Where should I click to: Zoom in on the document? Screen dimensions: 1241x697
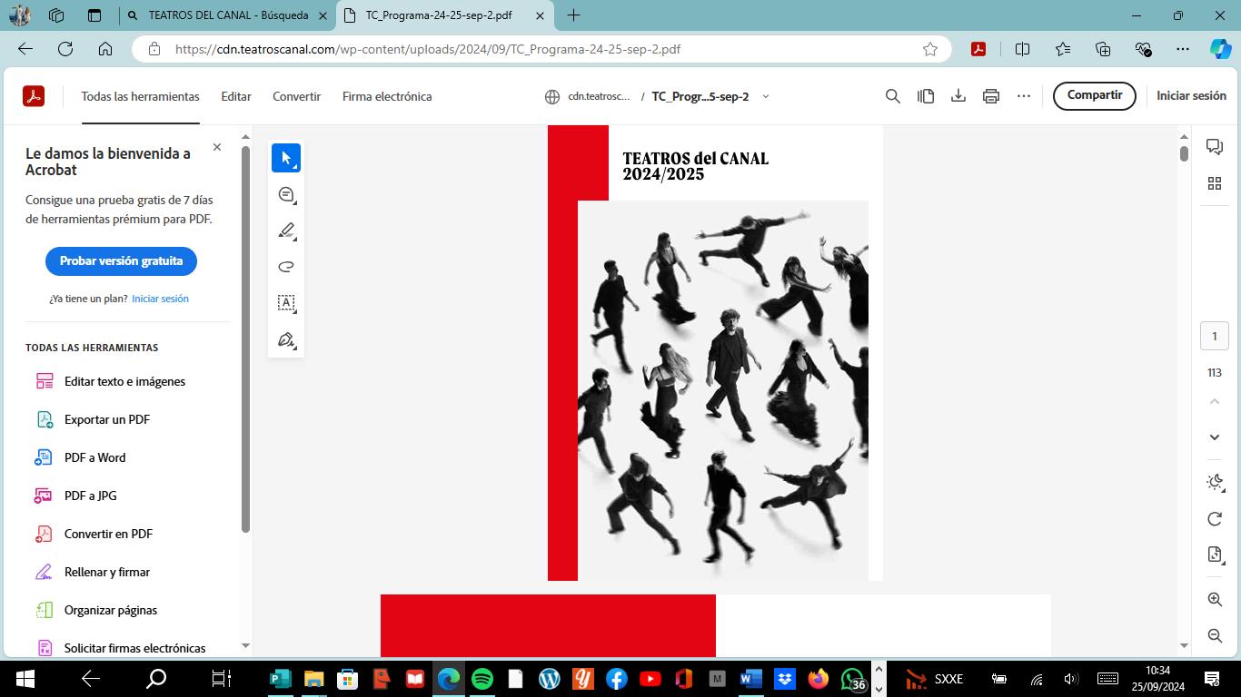[x=1215, y=600]
